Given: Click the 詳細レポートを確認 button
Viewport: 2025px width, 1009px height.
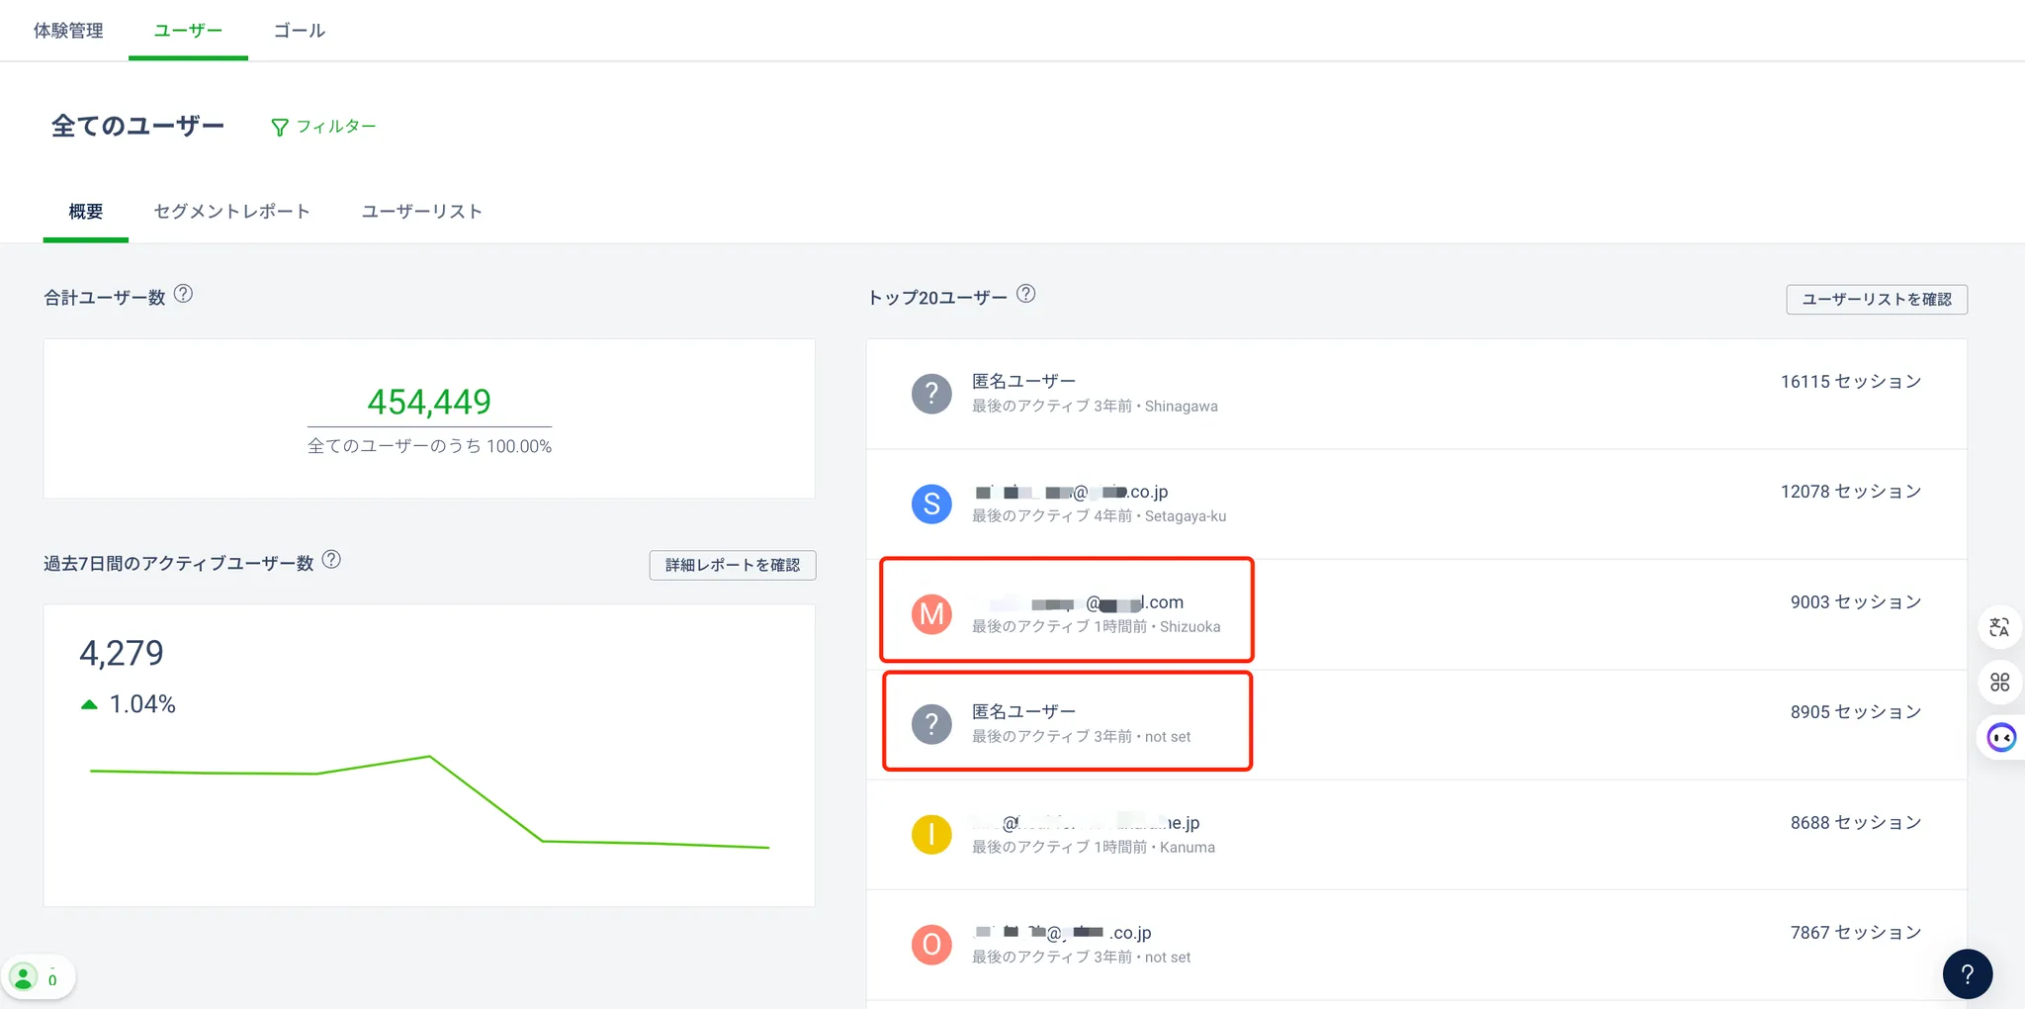Looking at the screenshot, I should coord(732,565).
